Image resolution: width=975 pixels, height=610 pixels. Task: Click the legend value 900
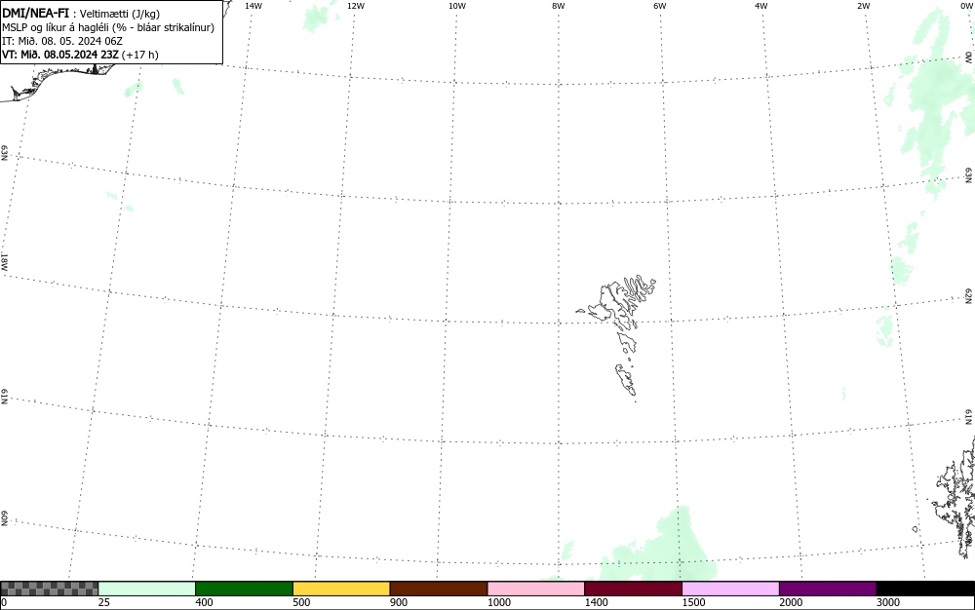point(399,602)
